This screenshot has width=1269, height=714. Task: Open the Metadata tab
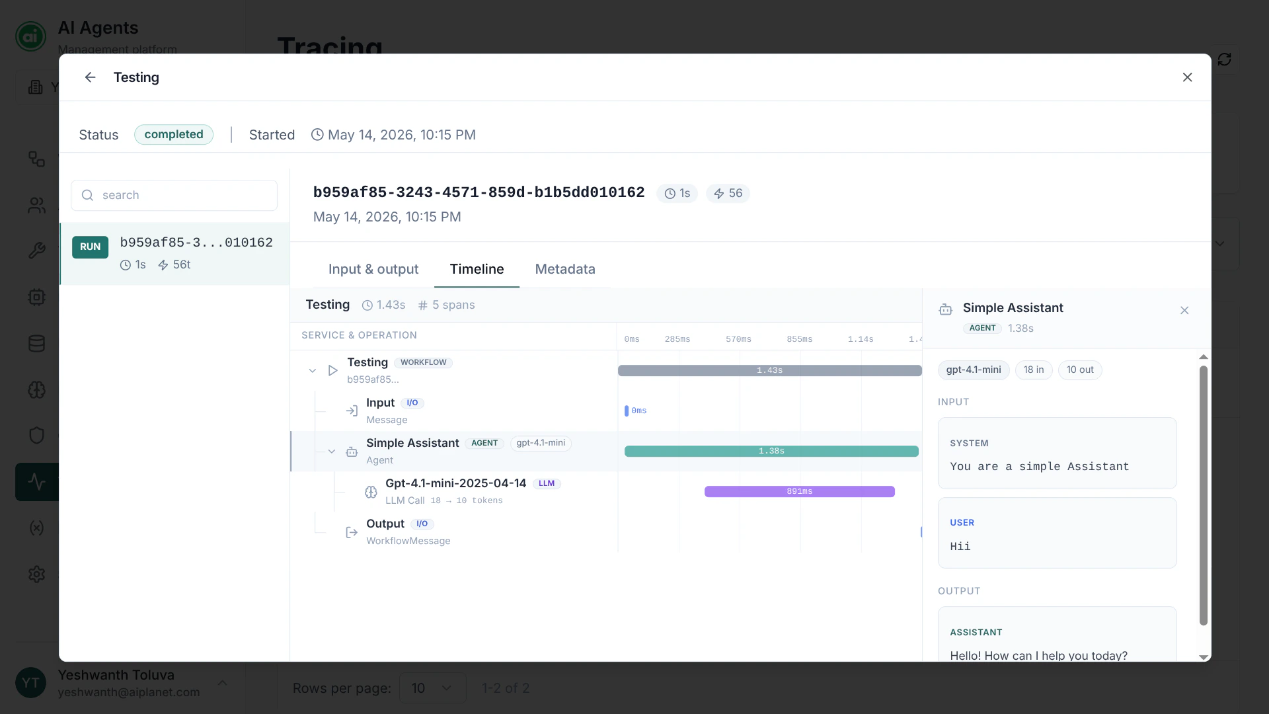(x=565, y=269)
